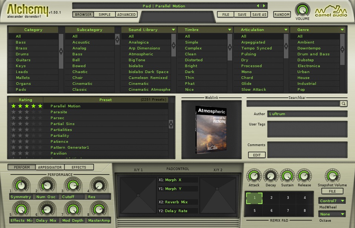Image resolution: width=355 pixels, height=228 pixels.
Task: Click the SAVE button
Action: tap(242, 15)
